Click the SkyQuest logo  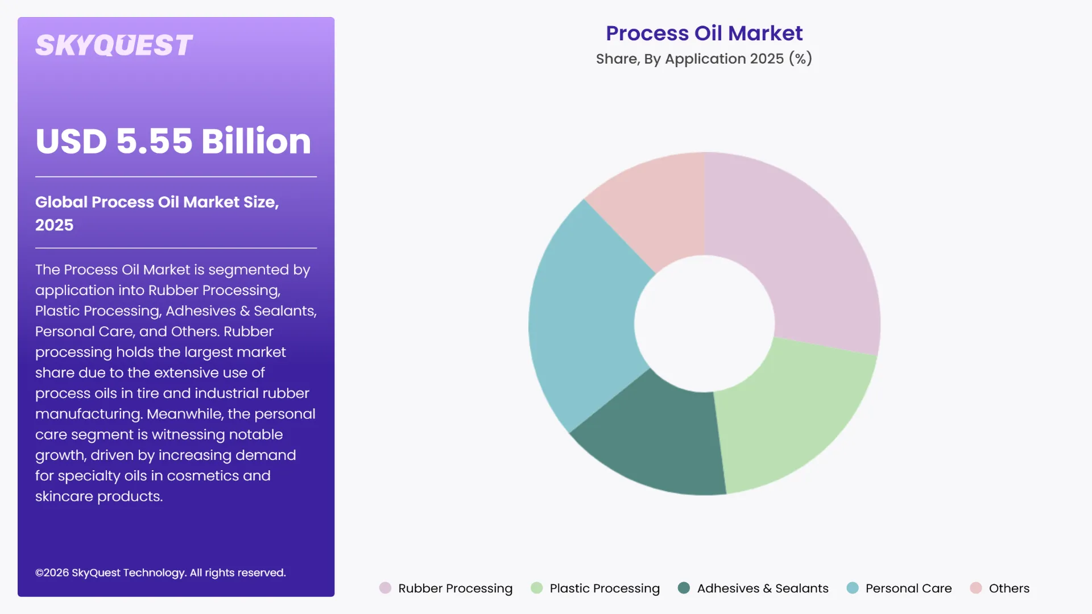click(114, 45)
